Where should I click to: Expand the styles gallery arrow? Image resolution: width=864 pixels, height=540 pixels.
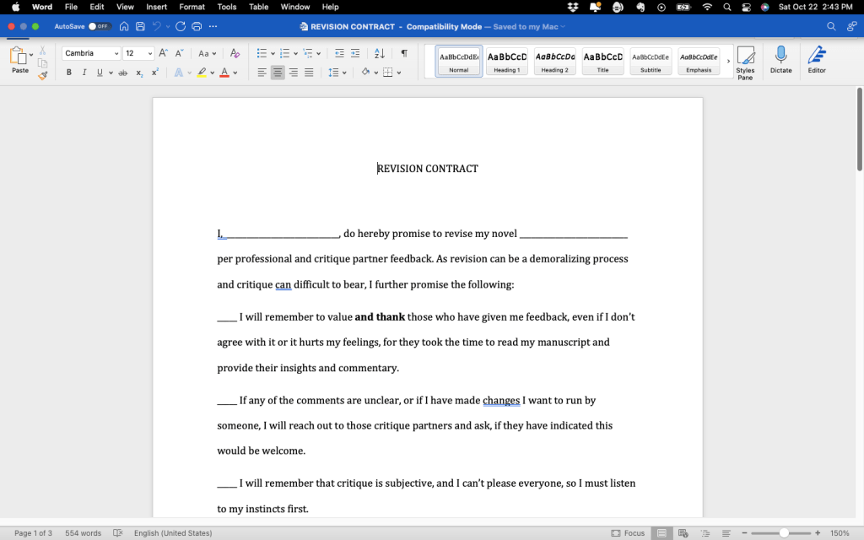(728, 61)
